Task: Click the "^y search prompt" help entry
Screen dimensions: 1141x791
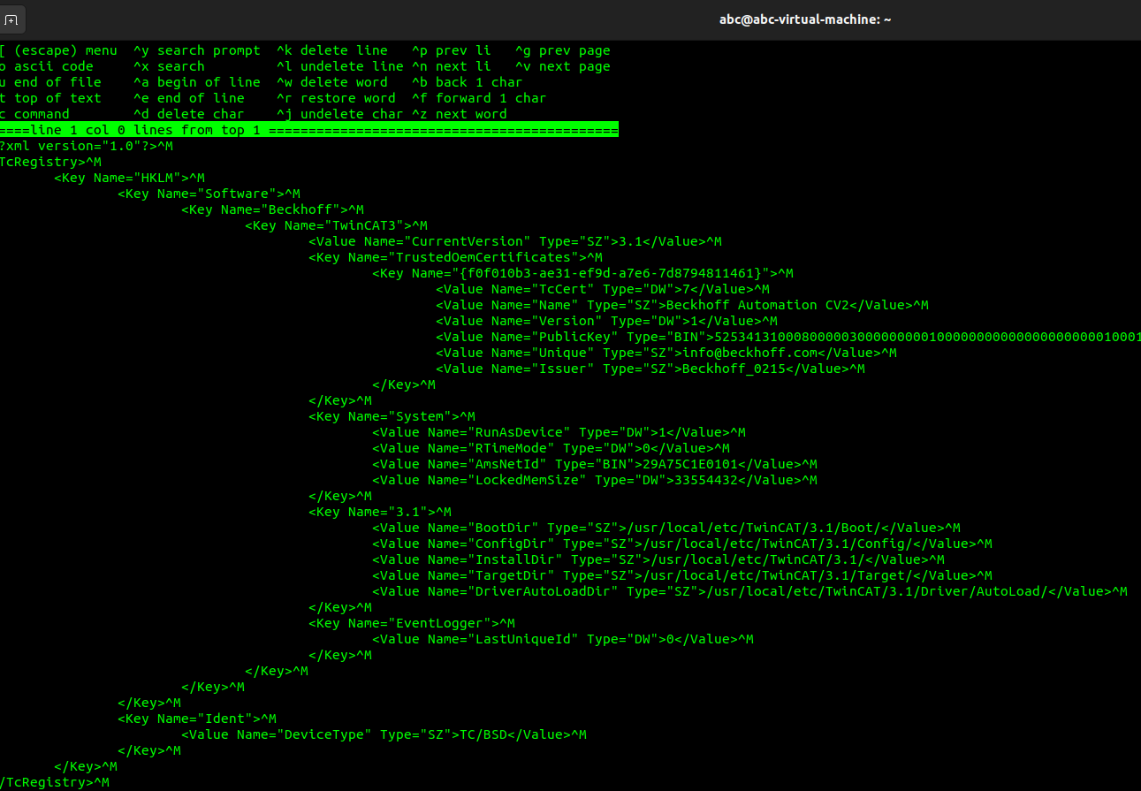Action: coord(197,50)
